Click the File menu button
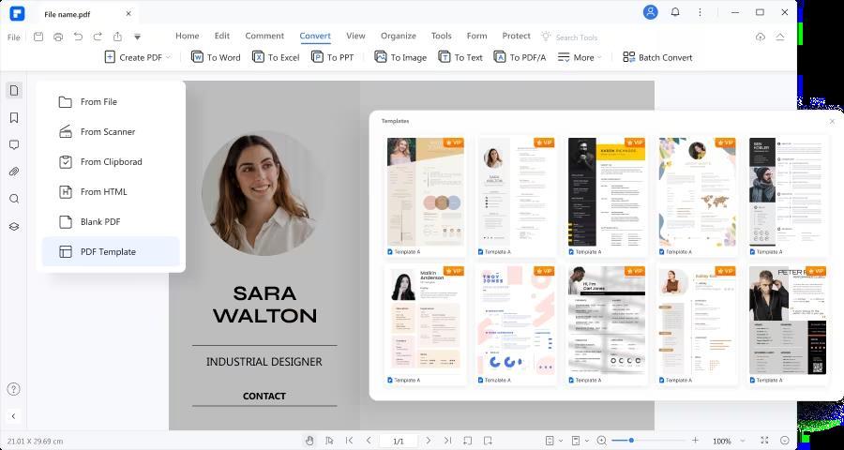 pos(14,37)
